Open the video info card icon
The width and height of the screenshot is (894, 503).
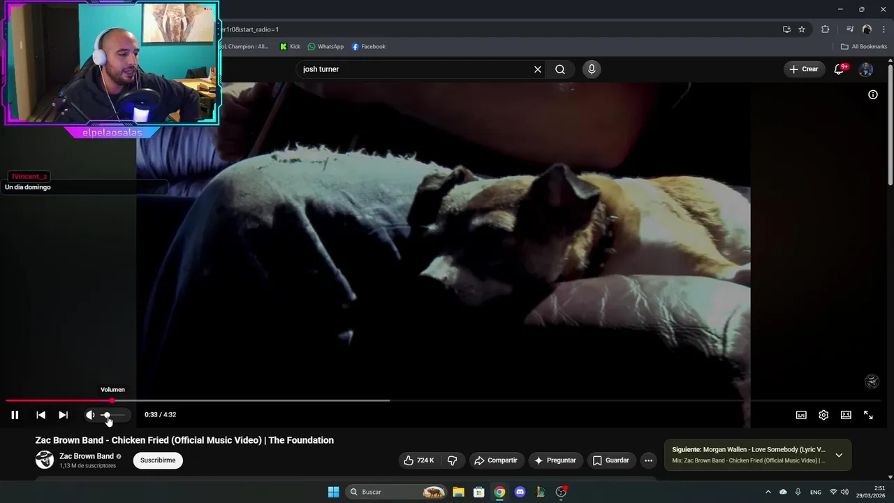[873, 94]
